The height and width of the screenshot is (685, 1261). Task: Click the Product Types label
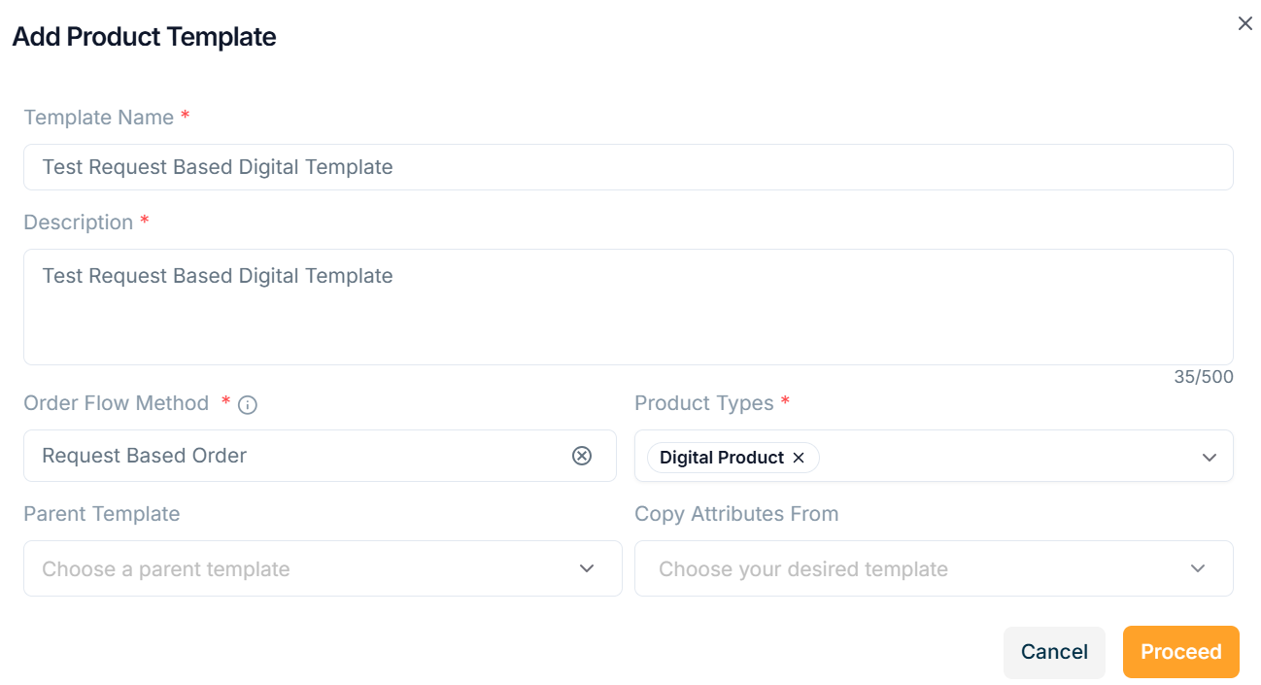703,403
